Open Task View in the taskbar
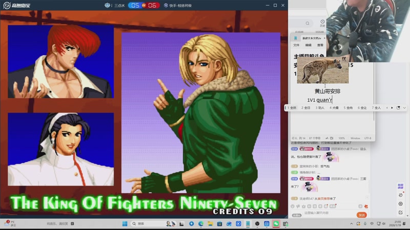This screenshot has width=410, height=230. pos(181,224)
